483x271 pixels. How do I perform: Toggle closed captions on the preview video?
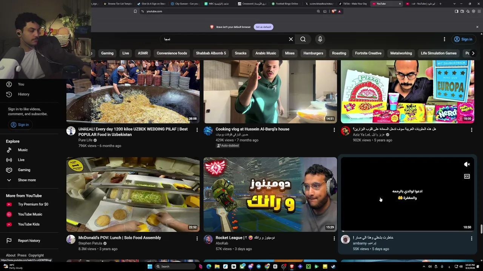click(x=467, y=177)
